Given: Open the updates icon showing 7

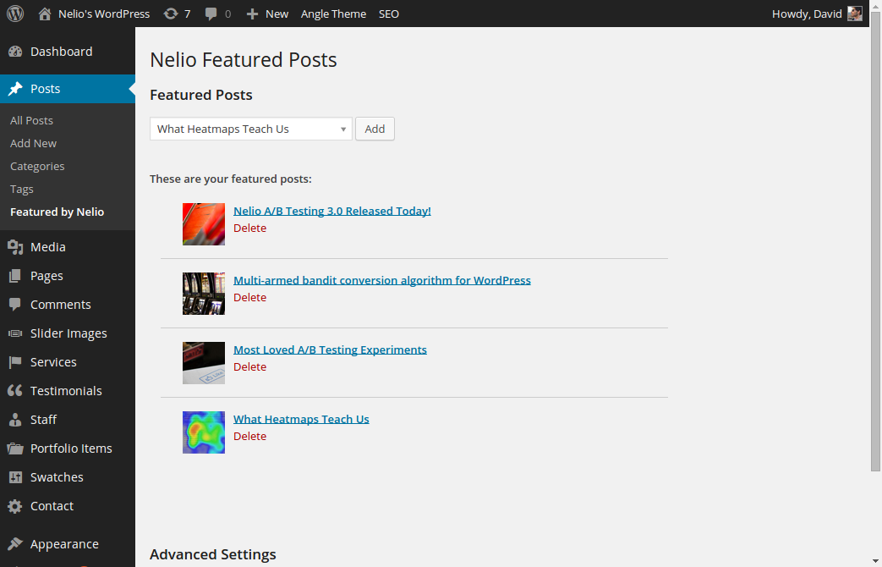Looking at the screenshot, I should point(171,14).
